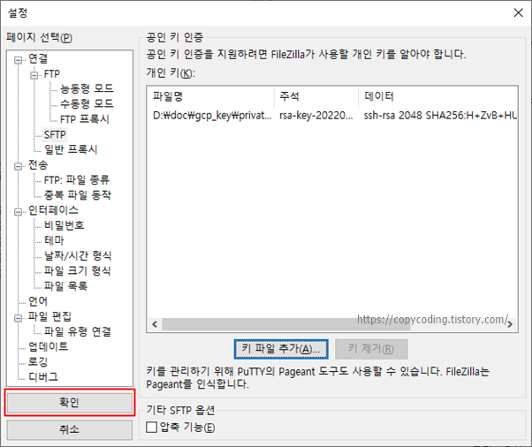Click the rsa-key-20220... comment cell

tap(316, 116)
